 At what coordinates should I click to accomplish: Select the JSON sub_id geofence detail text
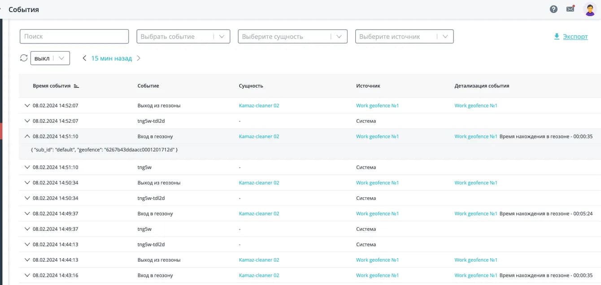(x=105, y=149)
